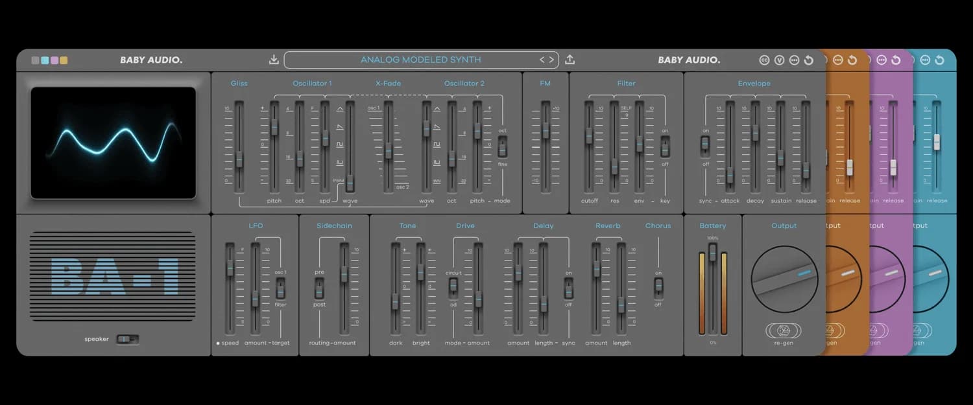Click the download preset icon
Image resolution: width=973 pixels, height=405 pixels.
click(273, 59)
